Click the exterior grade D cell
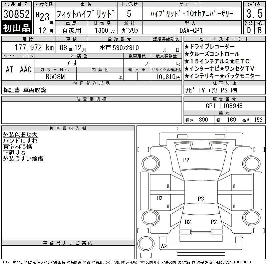The height and width of the screenshot is (267, 267). tap(249, 30)
